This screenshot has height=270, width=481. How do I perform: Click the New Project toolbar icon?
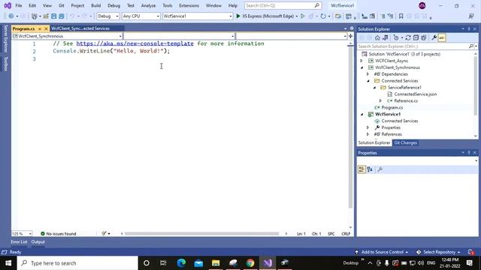pyautogui.click(x=35, y=16)
